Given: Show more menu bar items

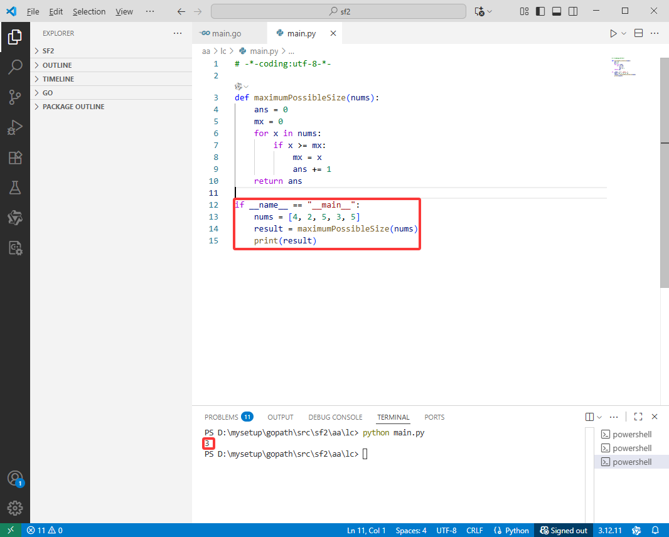Looking at the screenshot, I should click(150, 11).
